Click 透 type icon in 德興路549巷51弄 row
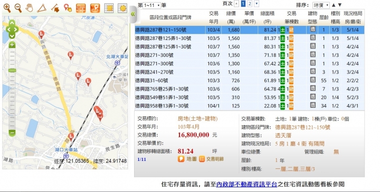 coord(313,97)
